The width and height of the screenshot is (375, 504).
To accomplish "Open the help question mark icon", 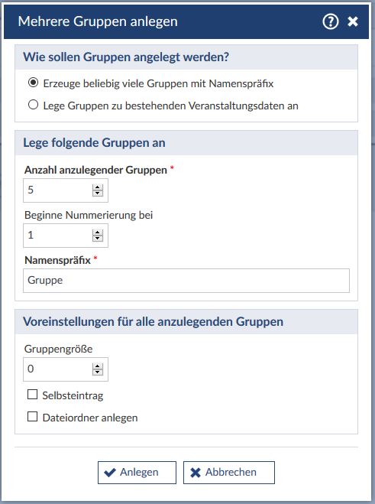I will pos(331,21).
